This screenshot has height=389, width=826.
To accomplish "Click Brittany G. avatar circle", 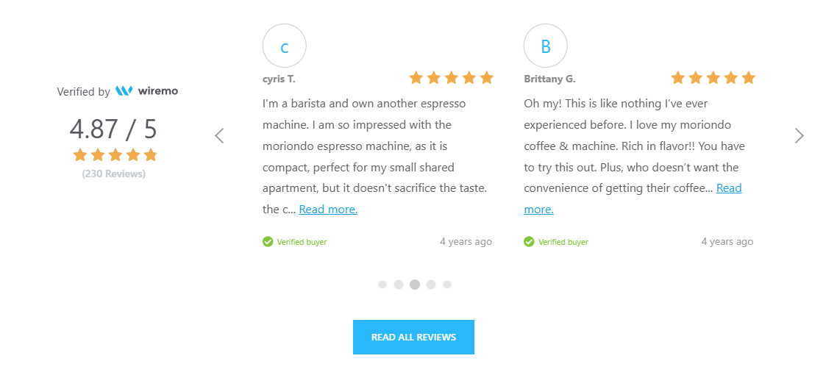I will point(546,46).
